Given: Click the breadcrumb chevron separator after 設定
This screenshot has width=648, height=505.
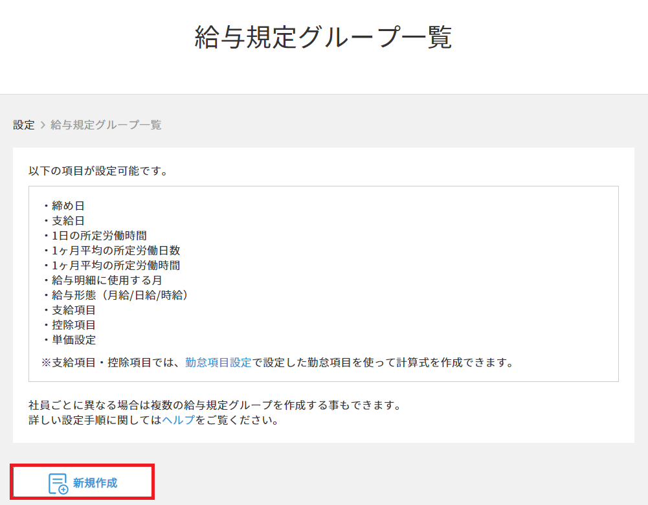Looking at the screenshot, I should (x=43, y=125).
